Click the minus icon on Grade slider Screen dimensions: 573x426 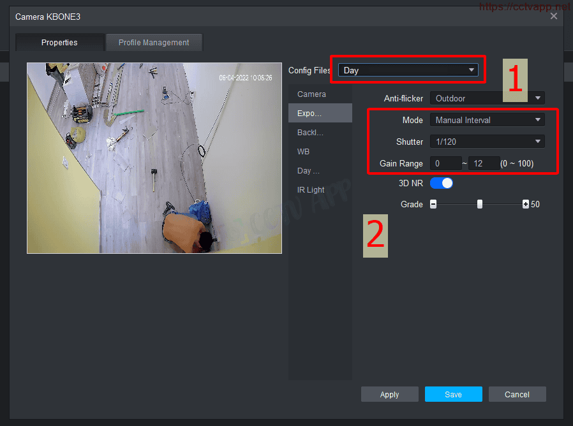(x=433, y=205)
